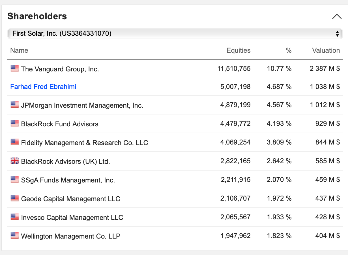Select The Vanguard Group, Inc. name
The image size is (348, 255).
[60, 69]
